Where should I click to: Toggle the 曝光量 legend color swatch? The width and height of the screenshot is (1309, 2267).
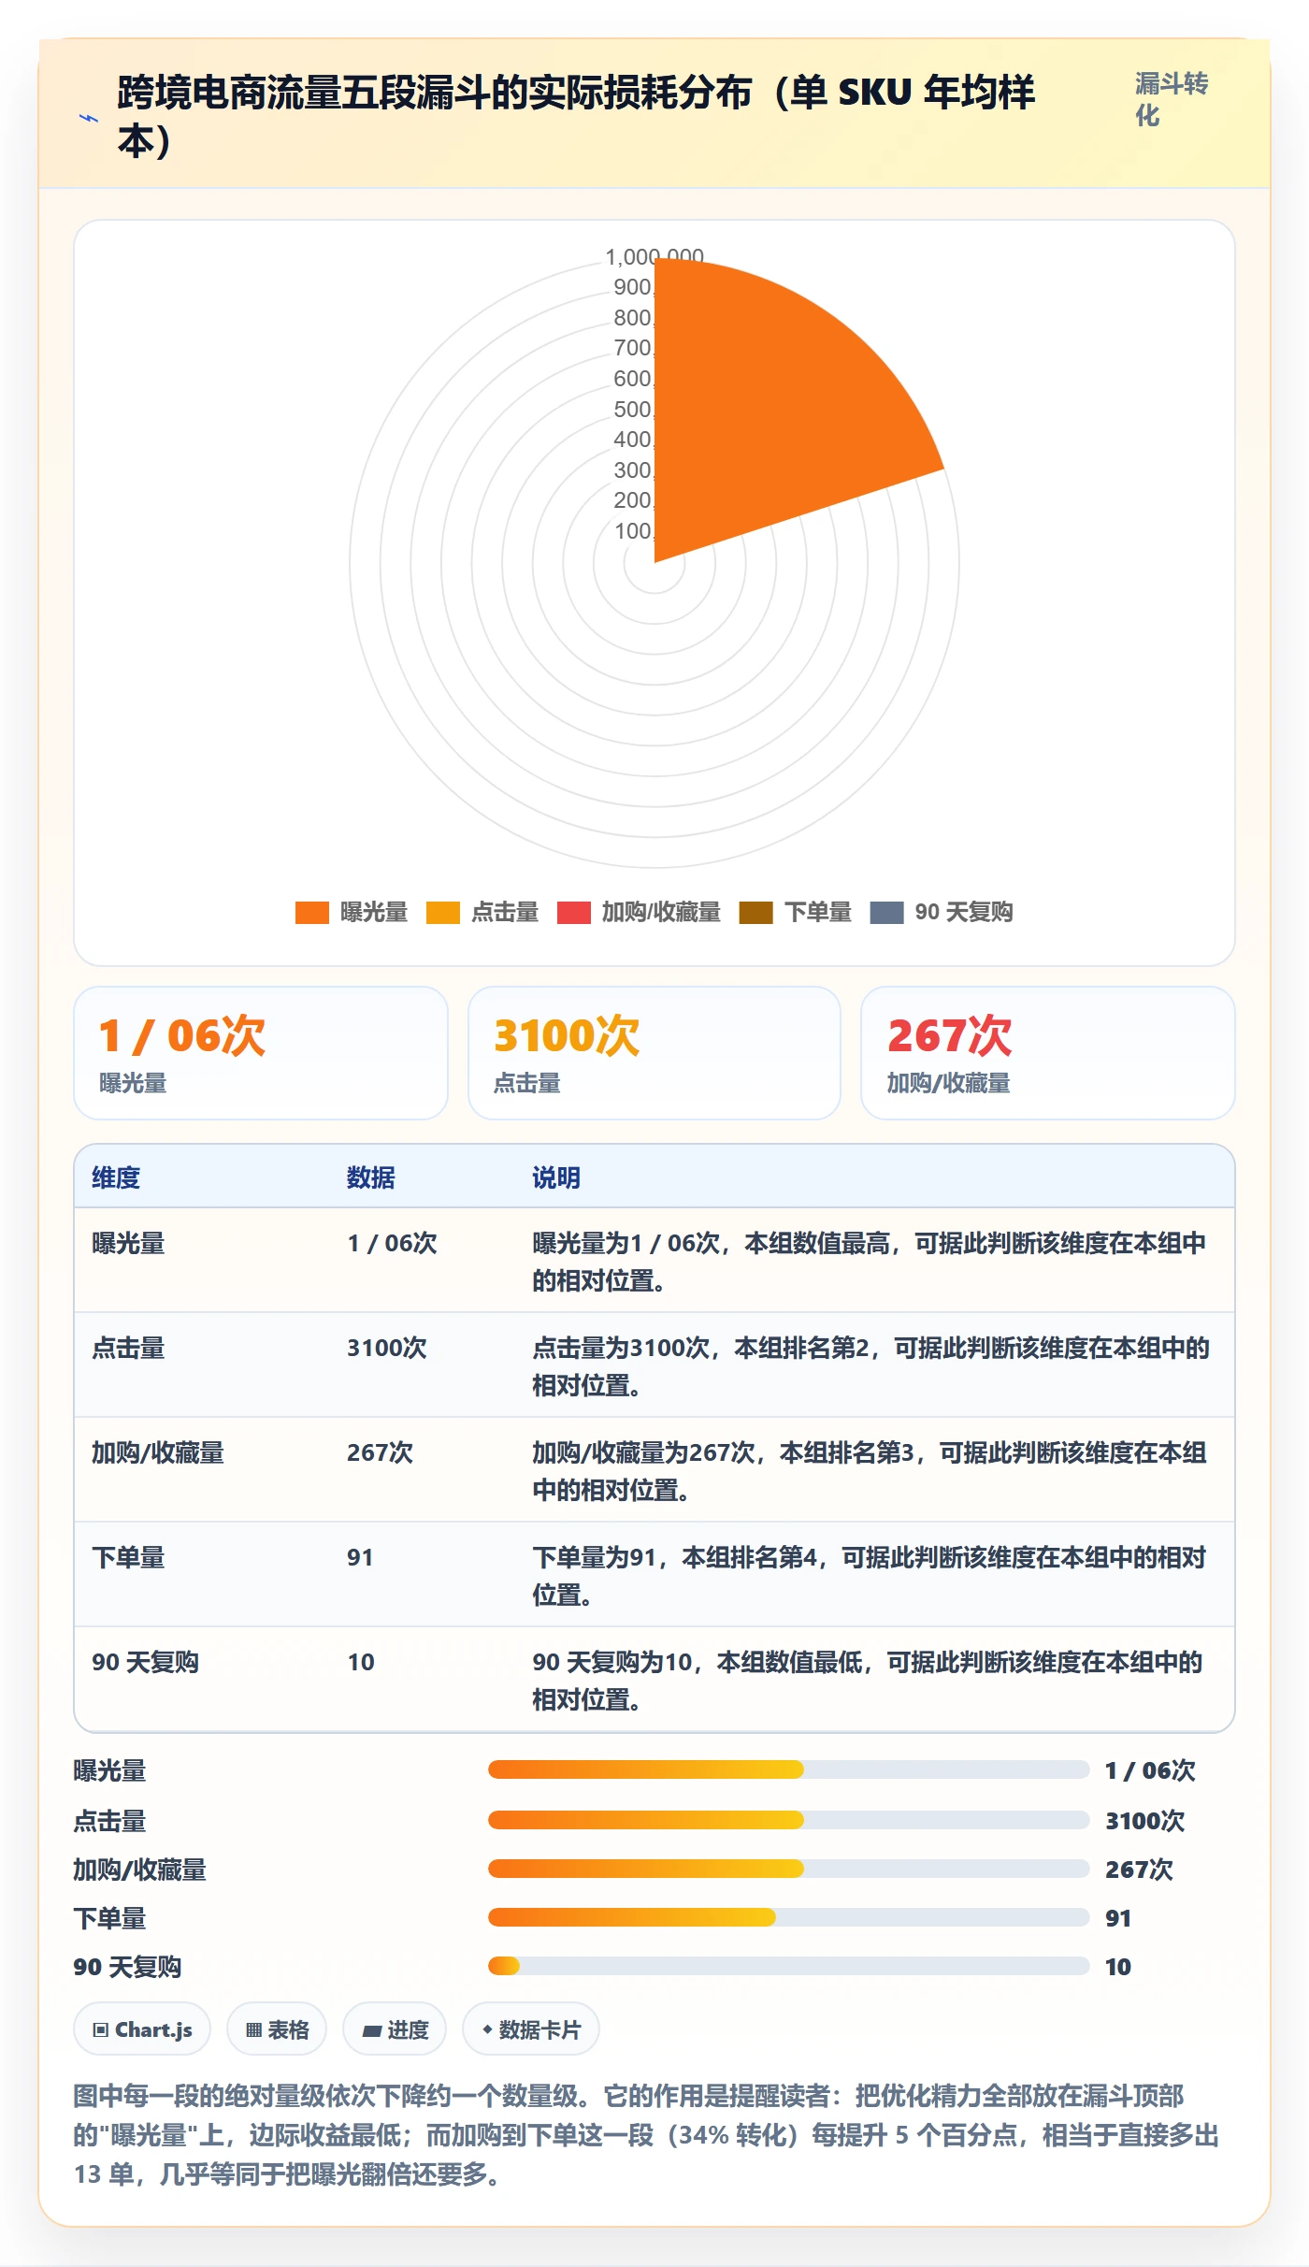(311, 913)
